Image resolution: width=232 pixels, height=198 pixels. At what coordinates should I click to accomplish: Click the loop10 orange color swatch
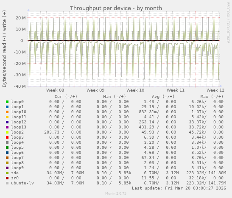(x=7, y=112)
